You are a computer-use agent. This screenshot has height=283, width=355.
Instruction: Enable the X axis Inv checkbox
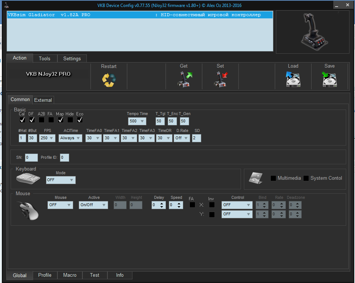coord(212,205)
